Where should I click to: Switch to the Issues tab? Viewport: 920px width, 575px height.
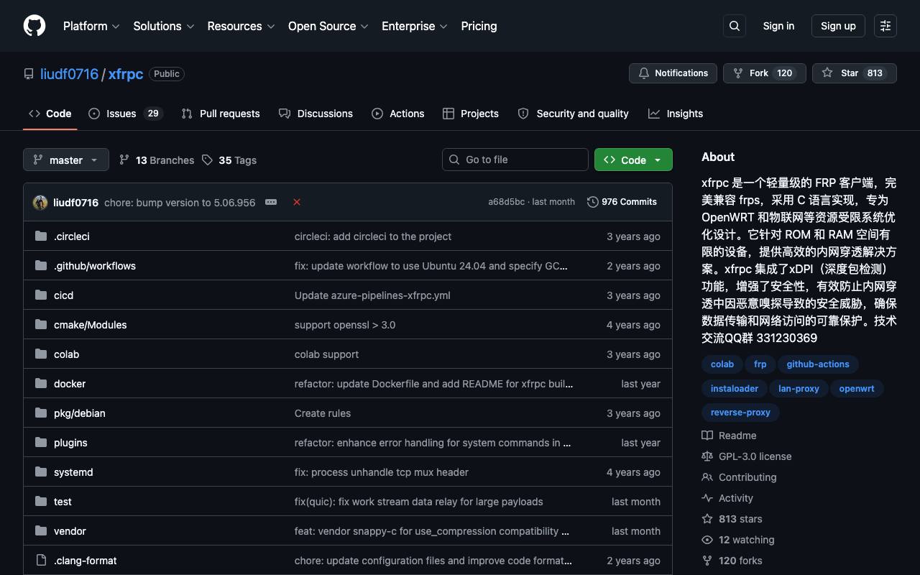point(126,114)
